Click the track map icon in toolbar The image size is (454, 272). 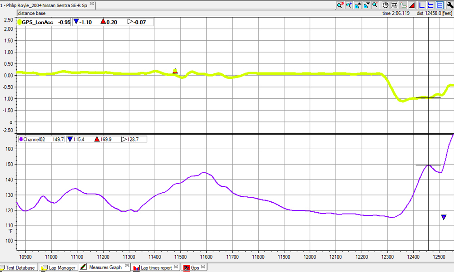click(403, 5)
